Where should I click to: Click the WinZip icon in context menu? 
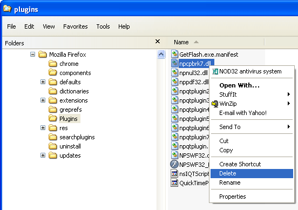pos(215,104)
